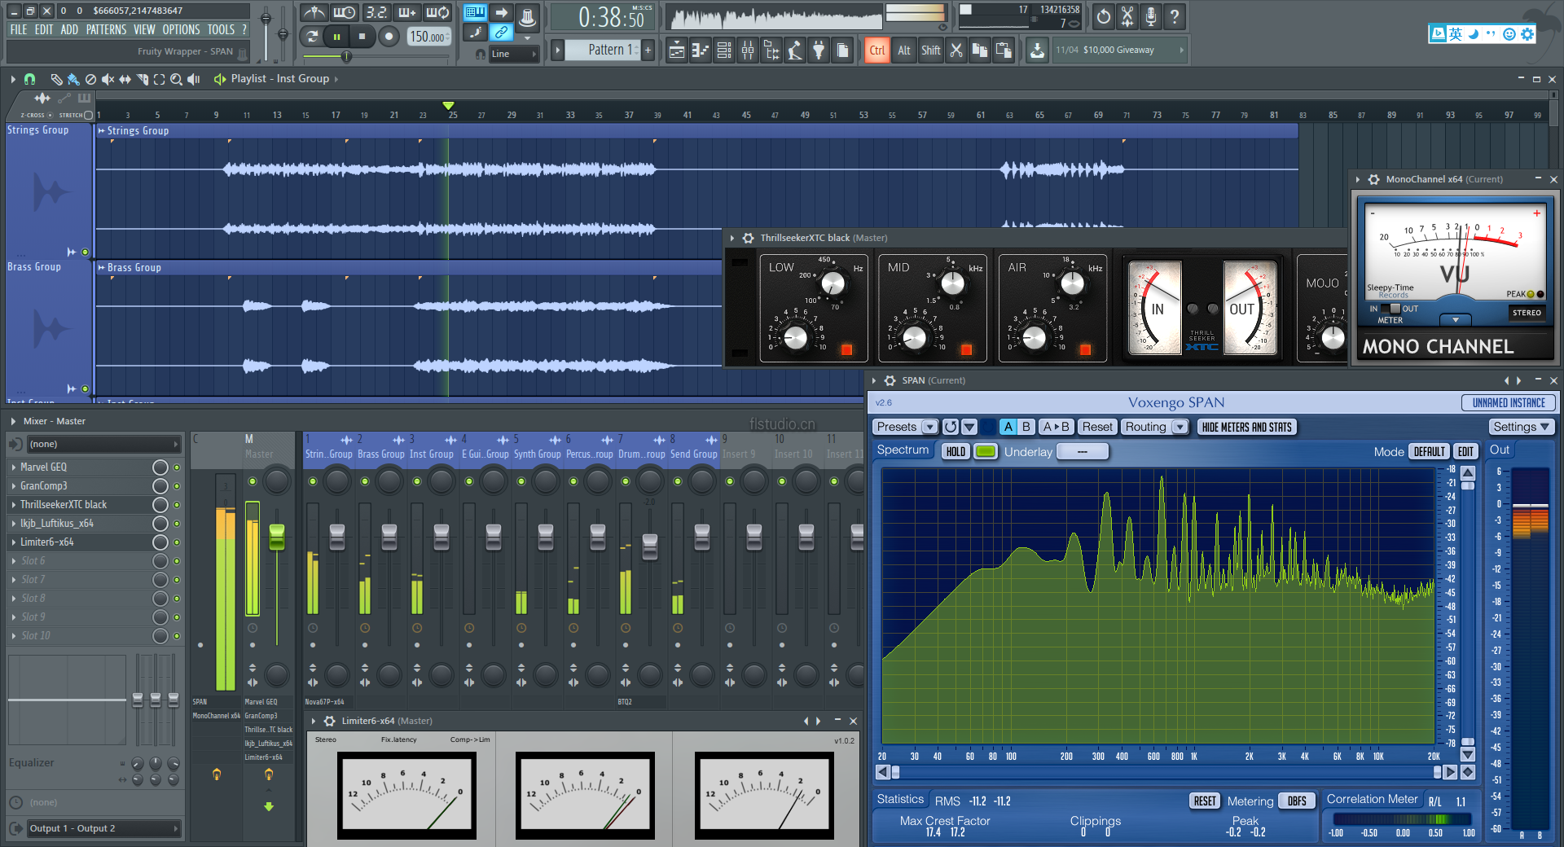This screenshot has width=1564, height=847.
Task: Open the Underlay dropdown in SPAN
Action: (x=1083, y=452)
